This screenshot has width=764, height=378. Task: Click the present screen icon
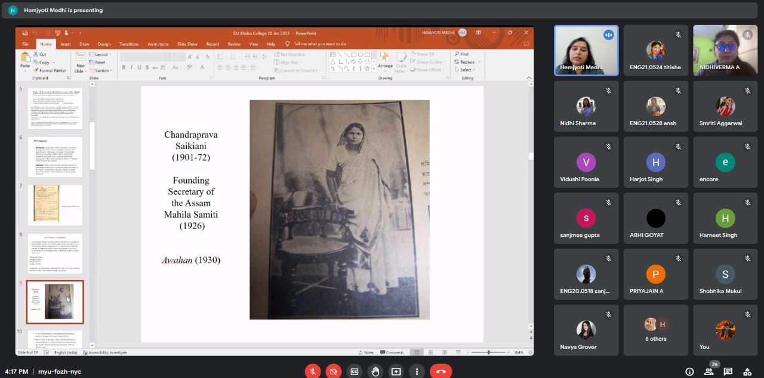click(396, 371)
